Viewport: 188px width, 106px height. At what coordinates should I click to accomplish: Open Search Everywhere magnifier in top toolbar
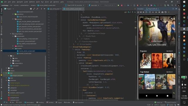point(172,5)
